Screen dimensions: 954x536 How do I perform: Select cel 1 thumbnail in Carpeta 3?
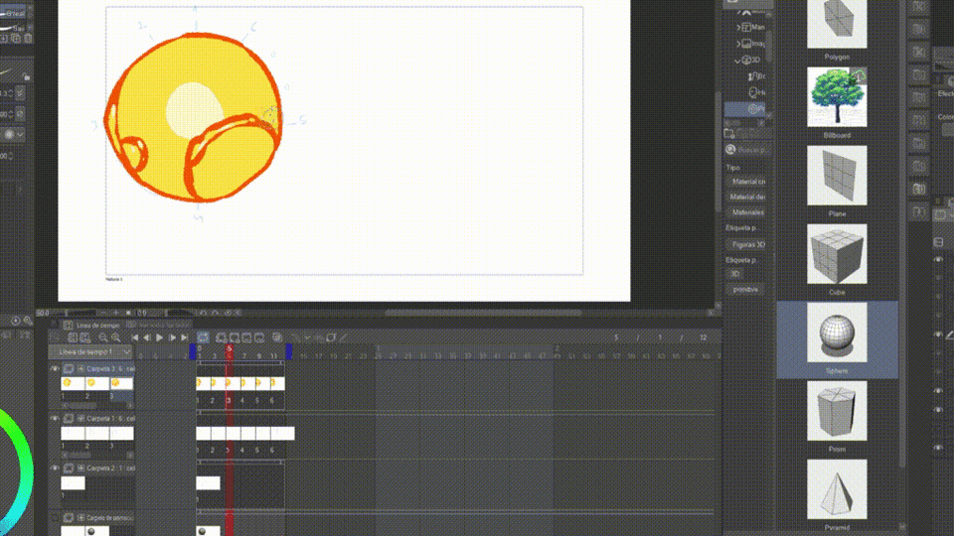[x=73, y=383]
